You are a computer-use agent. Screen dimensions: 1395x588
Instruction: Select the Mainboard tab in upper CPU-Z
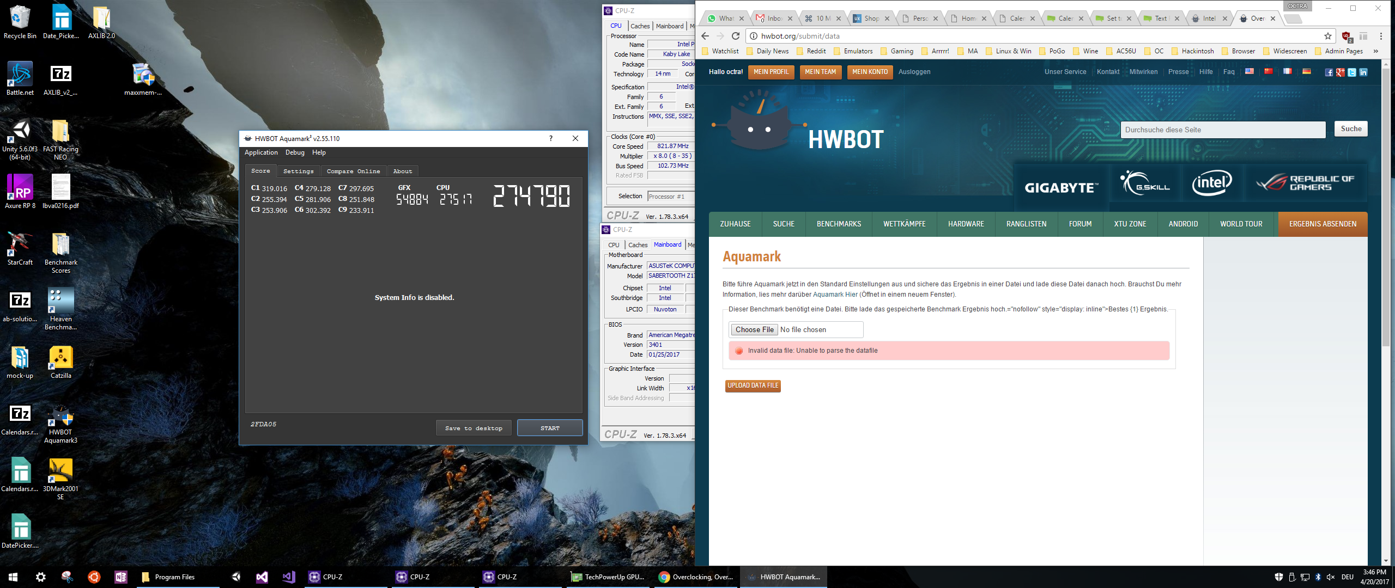pyautogui.click(x=670, y=26)
